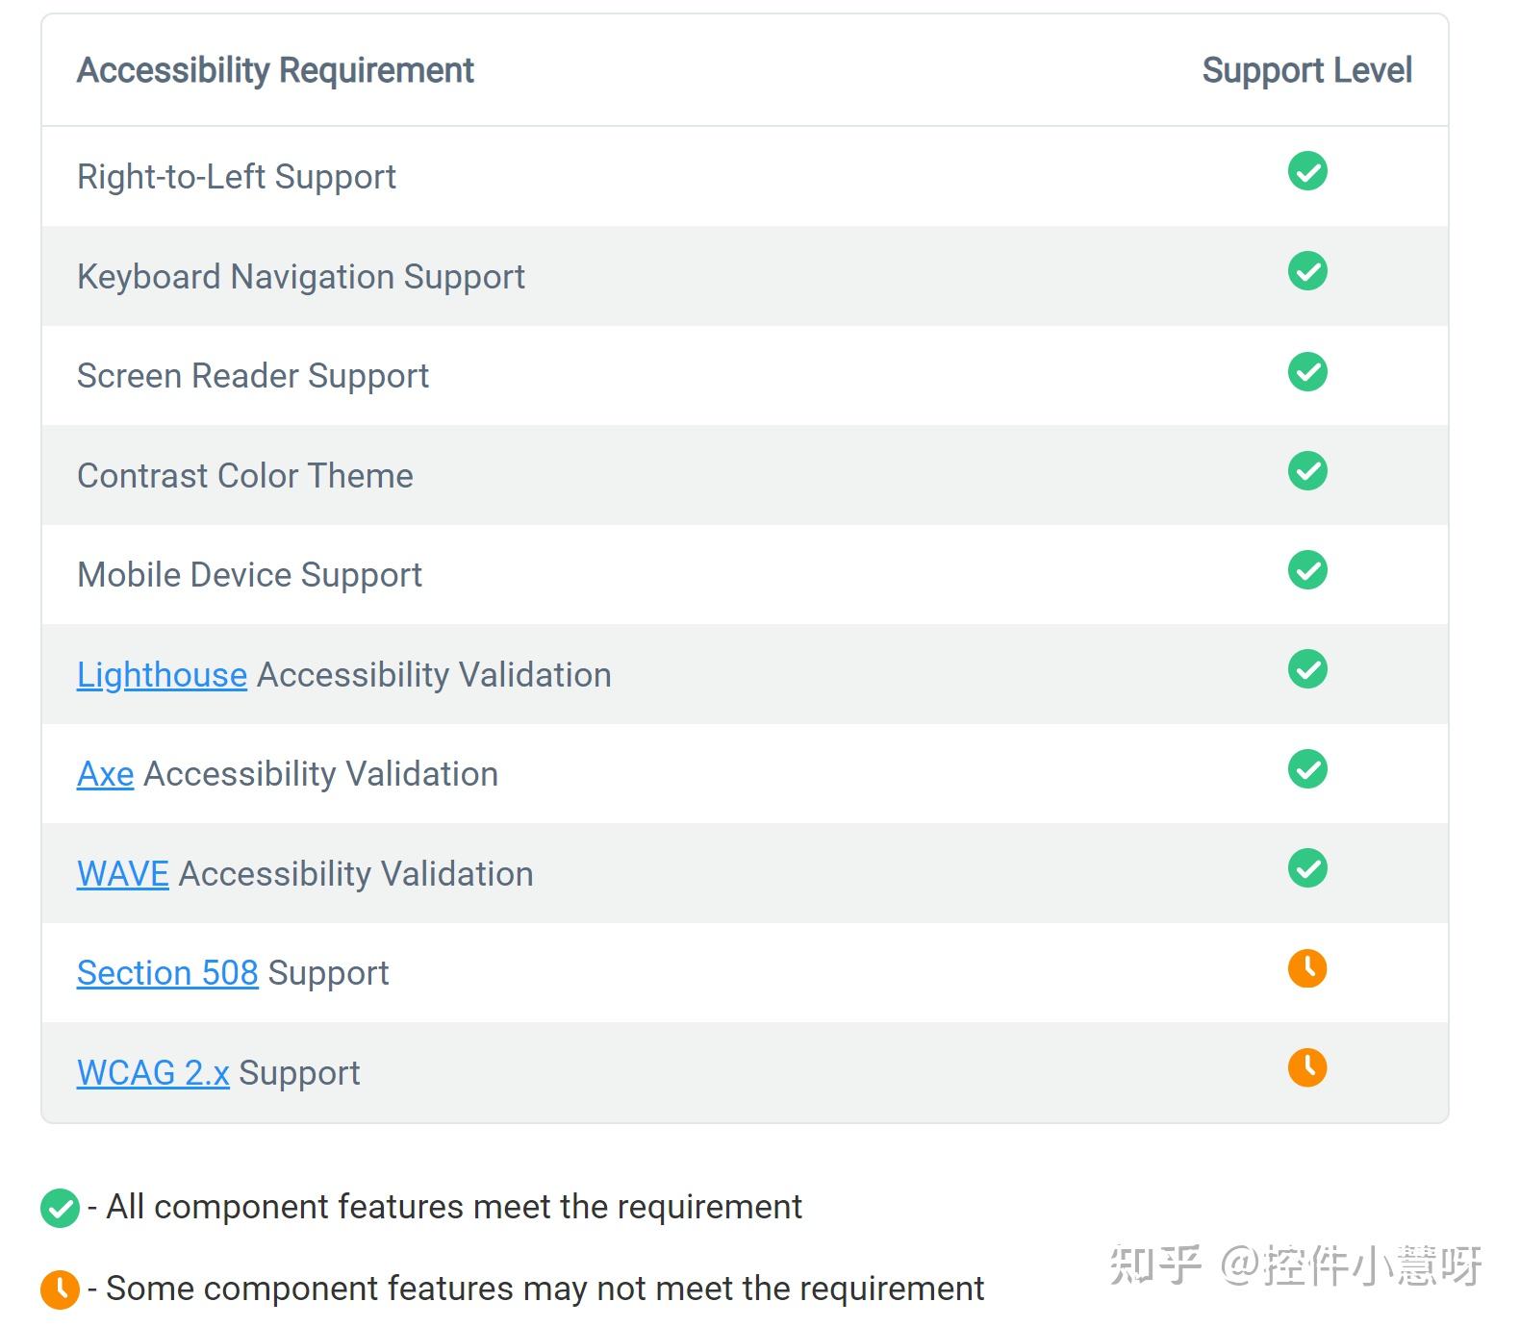Click the Contrast Color Theme checkmark icon
The width and height of the screenshot is (1520, 1327).
tap(1306, 471)
